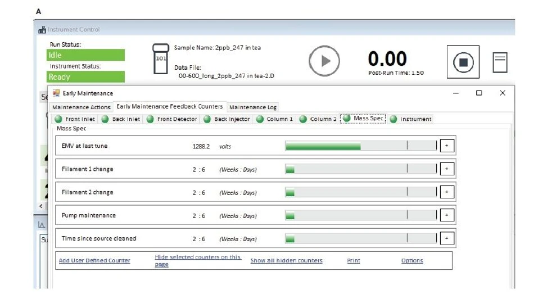Switch to the Maintenance Log tab

[253, 107]
